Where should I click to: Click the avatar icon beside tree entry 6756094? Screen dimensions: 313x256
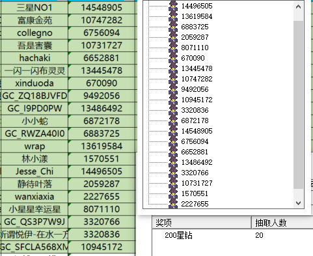(173, 141)
